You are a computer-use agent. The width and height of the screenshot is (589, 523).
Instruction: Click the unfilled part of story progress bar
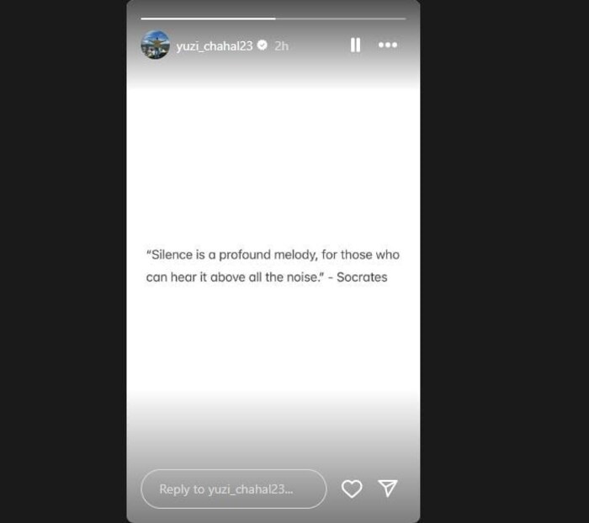[x=341, y=18]
